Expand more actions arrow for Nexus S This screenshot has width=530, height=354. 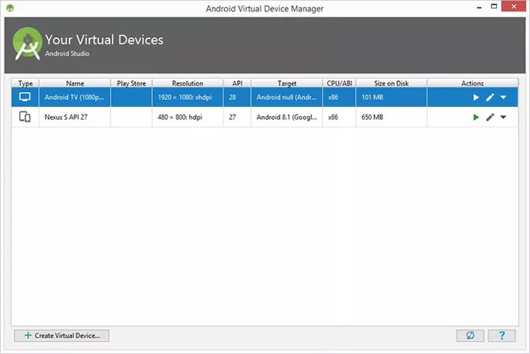[x=503, y=117]
